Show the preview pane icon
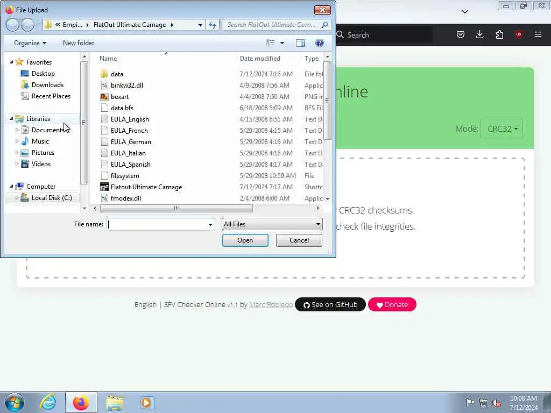The image size is (551, 413). click(x=300, y=43)
